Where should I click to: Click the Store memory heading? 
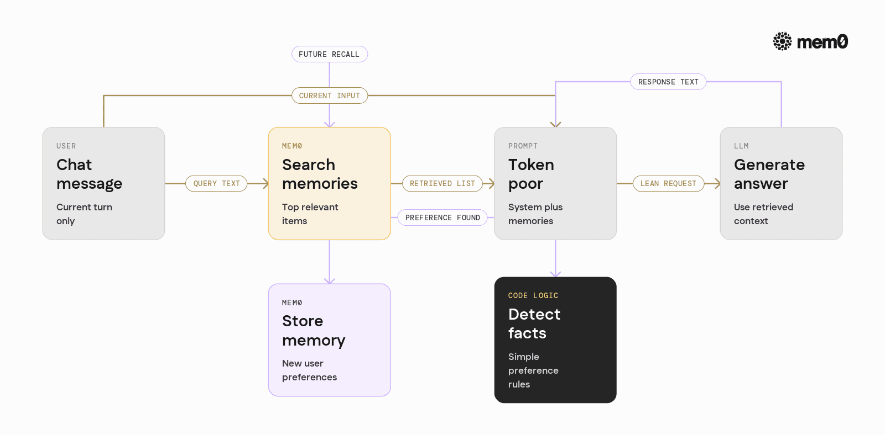314,331
